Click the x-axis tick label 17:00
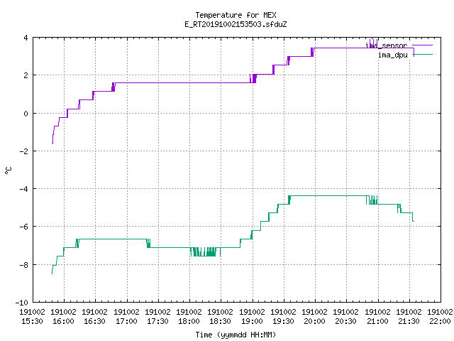454x341 pixels. [126, 321]
